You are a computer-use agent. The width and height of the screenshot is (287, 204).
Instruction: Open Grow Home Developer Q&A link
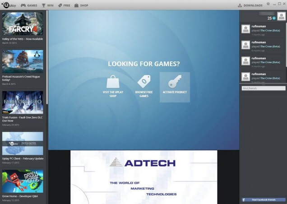pos(20,196)
